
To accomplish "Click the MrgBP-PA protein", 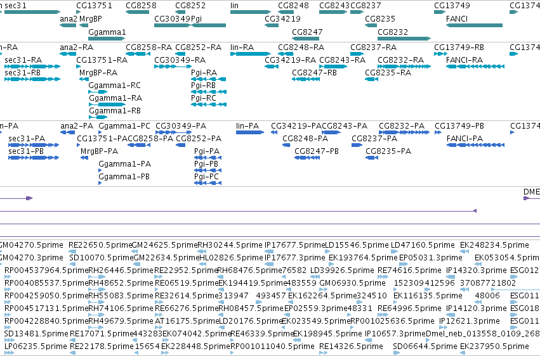I will [84, 158].
